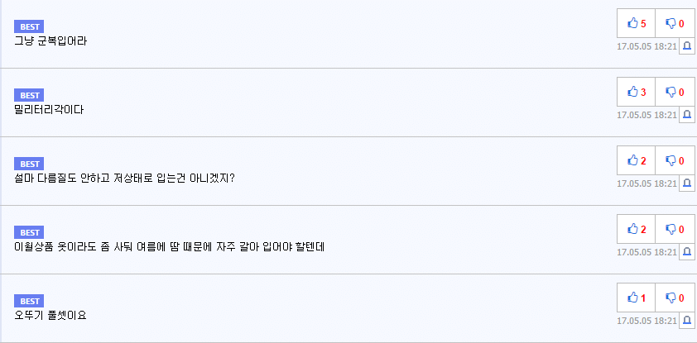Click BEST label on the 다림질 comment
Image resolution: width=697 pixels, height=343 pixels.
pos(29,164)
